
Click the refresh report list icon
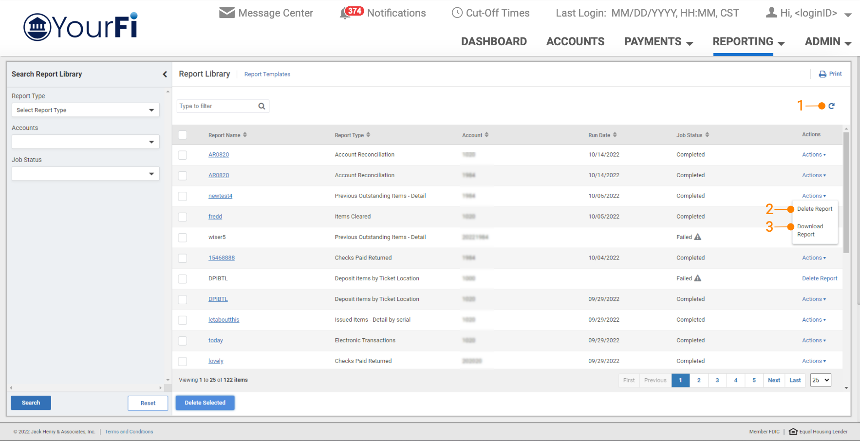831,106
